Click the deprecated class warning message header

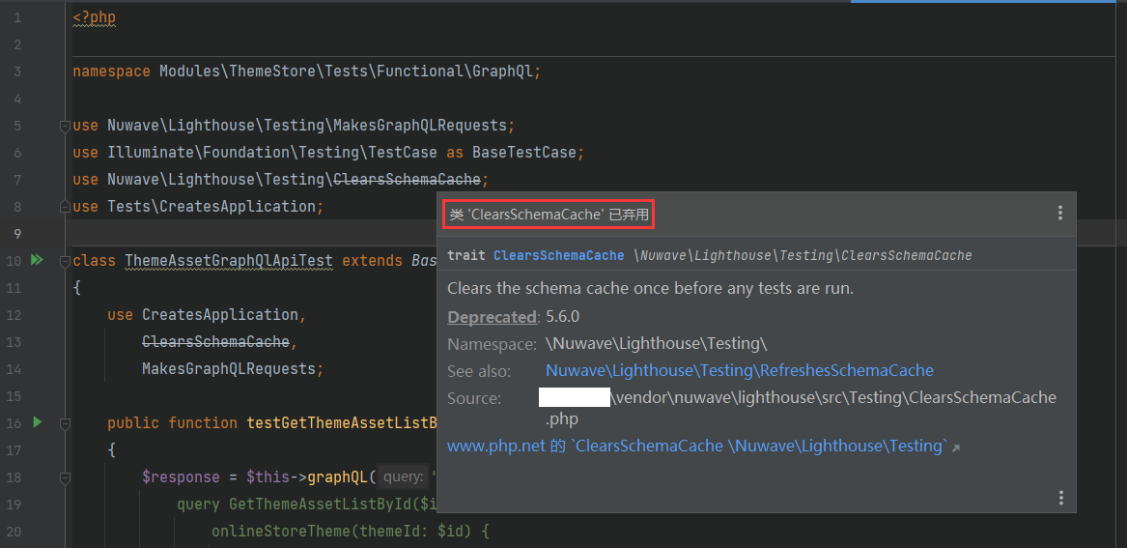(x=549, y=215)
